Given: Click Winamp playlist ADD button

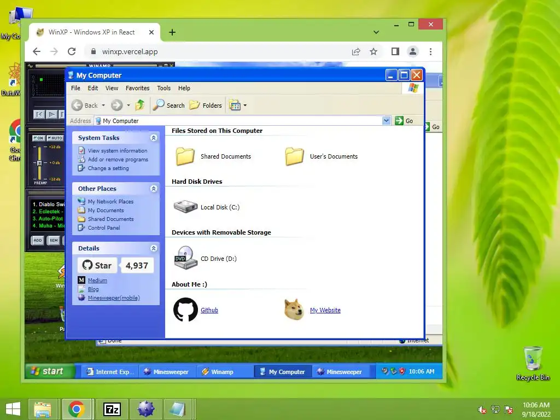Looking at the screenshot, I should (38, 241).
